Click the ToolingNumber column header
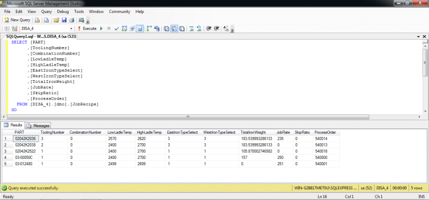This screenshot has height=200, width=429. [x=54, y=132]
